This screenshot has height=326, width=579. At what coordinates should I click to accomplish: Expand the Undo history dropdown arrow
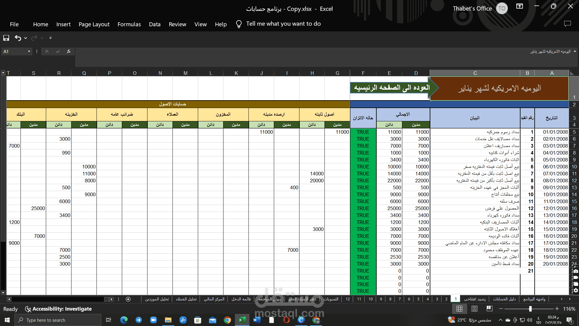click(x=26, y=38)
